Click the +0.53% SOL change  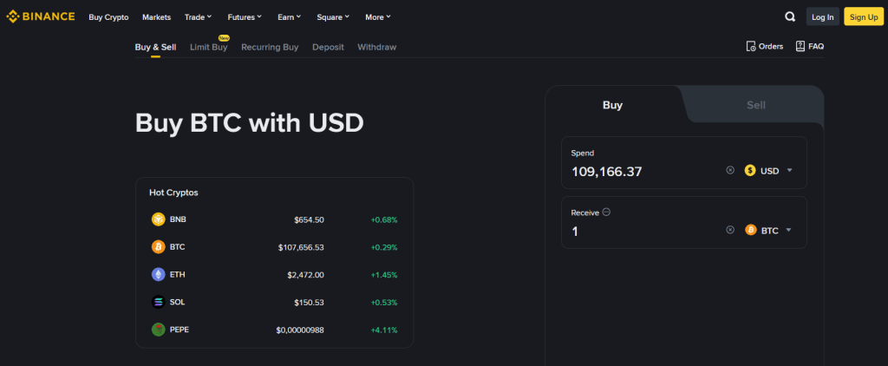click(384, 302)
